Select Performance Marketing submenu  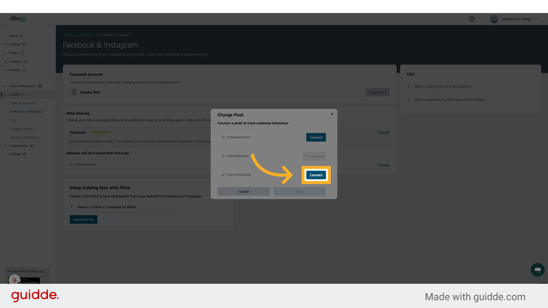pos(26,112)
